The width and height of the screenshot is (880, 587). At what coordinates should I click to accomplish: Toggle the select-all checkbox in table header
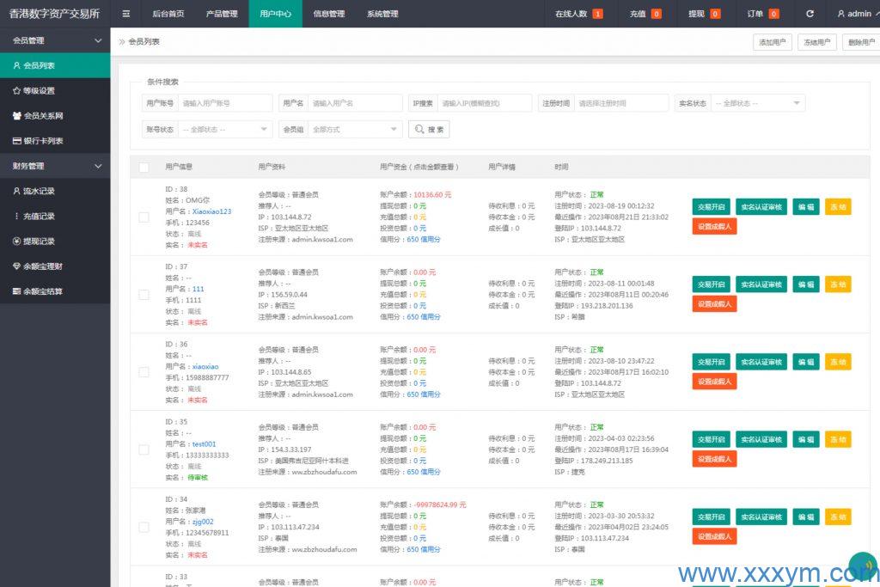click(x=144, y=167)
